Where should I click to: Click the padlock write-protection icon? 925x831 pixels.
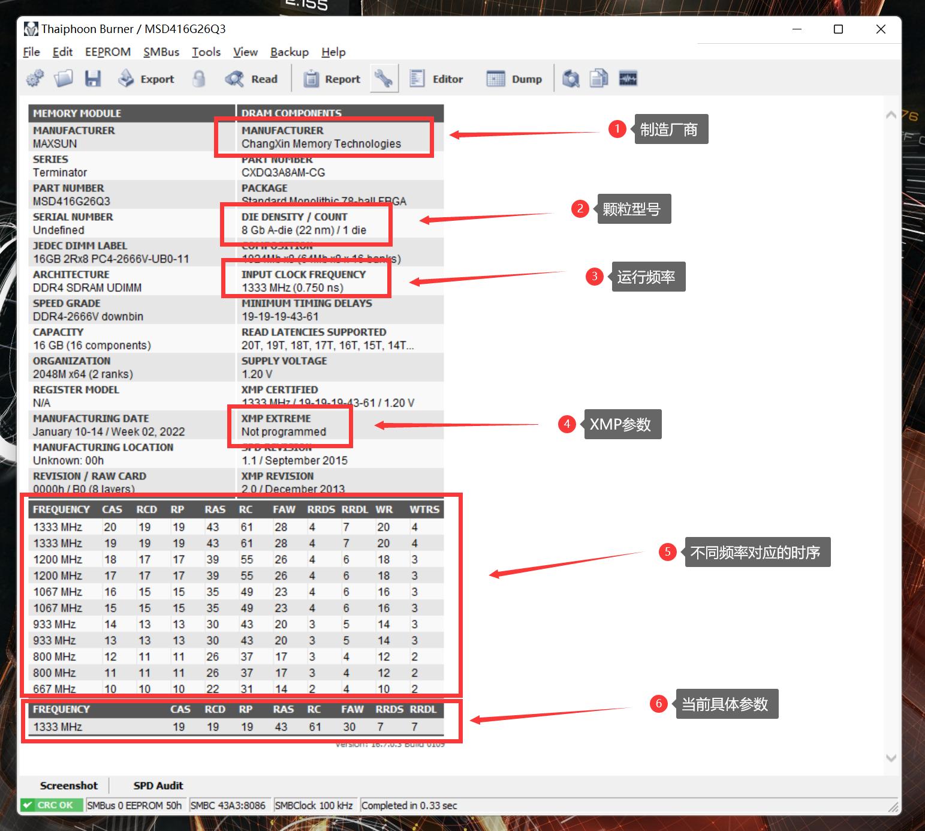[x=199, y=79]
